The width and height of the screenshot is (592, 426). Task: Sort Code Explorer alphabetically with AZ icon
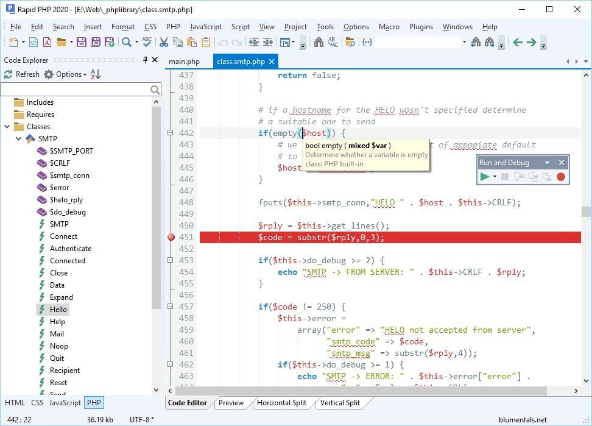tap(96, 74)
